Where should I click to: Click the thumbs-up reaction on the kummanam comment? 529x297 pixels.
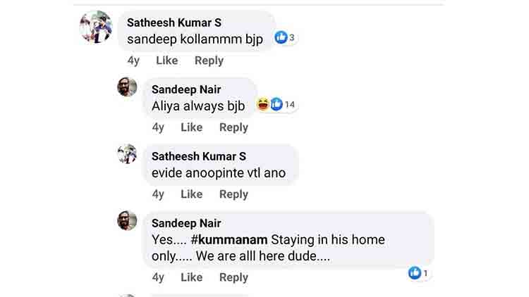(415, 273)
